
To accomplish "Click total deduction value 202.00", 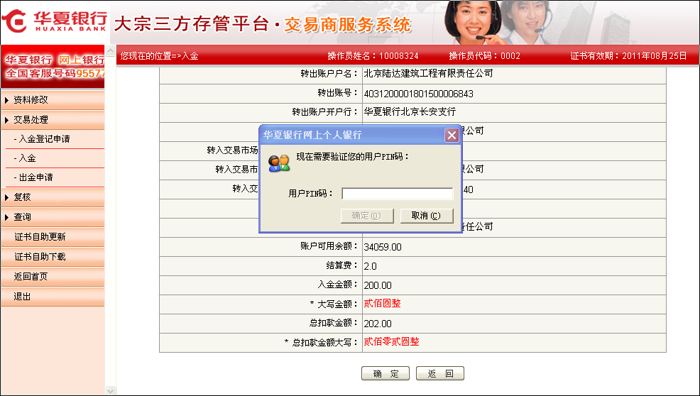I will point(378,324).
